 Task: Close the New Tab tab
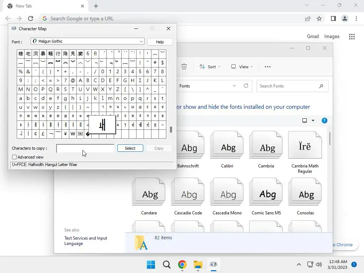[82, 6]
